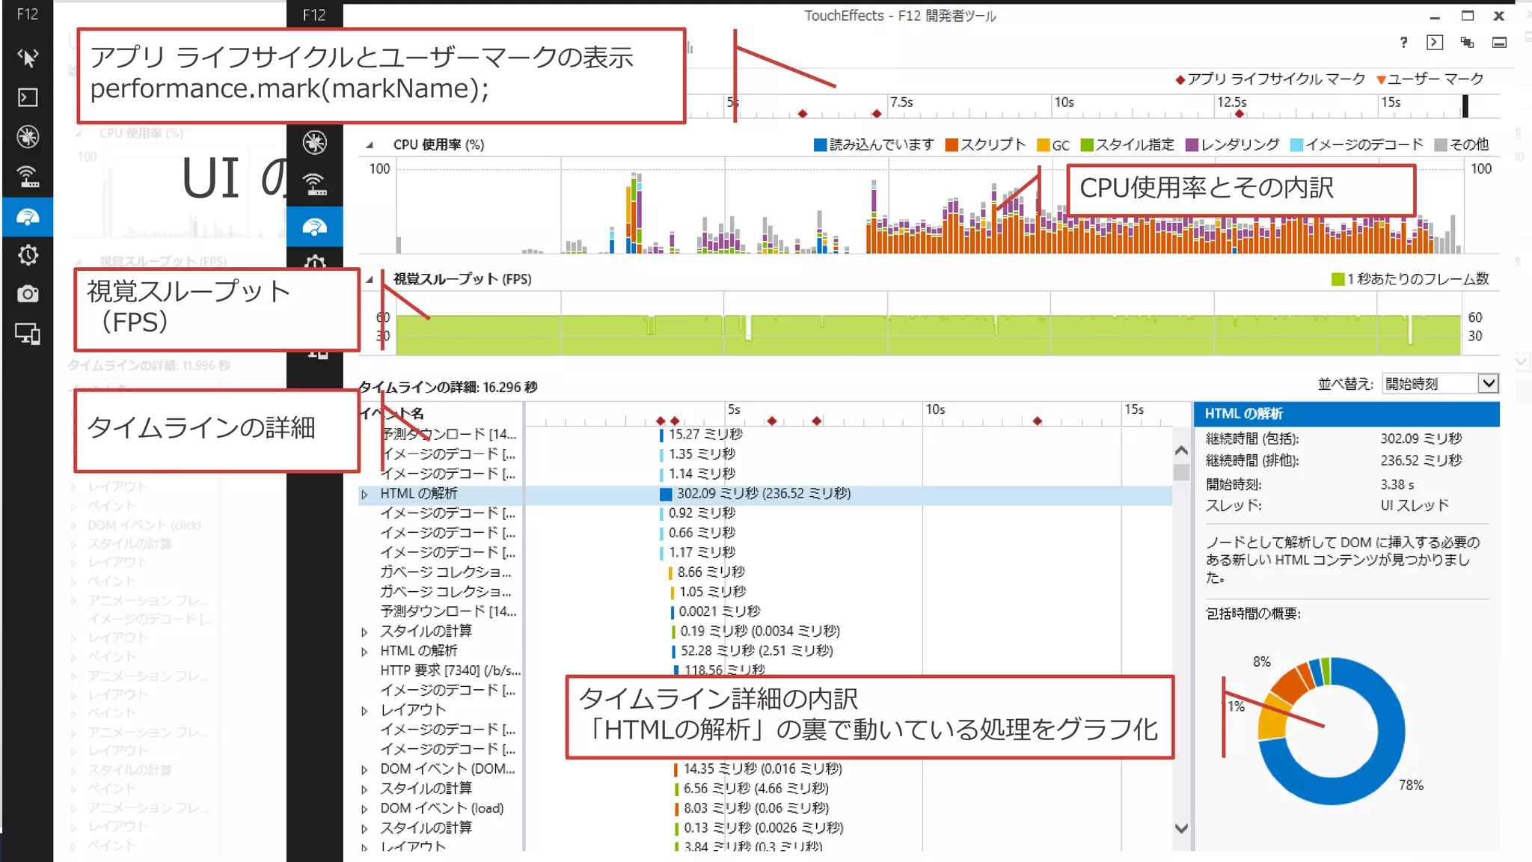Select the ガベージ コレクショ... row at 8.66 ミリ秒

[x=765, y=572]
